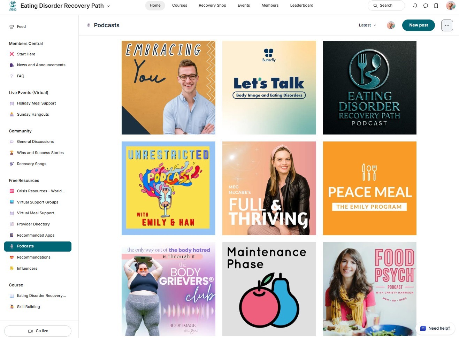This screenshot has width=459, height=338.
Task: Click the Course section heading
Action: 16,285
